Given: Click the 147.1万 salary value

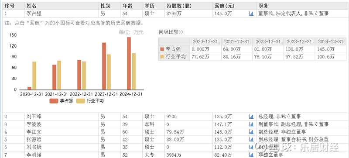Looking at the screenshot, I should pyautogui.click(x=223, y=124).
